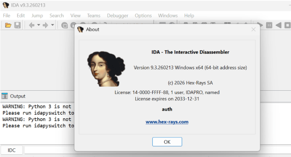Open the Edit menu
291x157 pixels.
pyautogui.click(x=21, y=16)
